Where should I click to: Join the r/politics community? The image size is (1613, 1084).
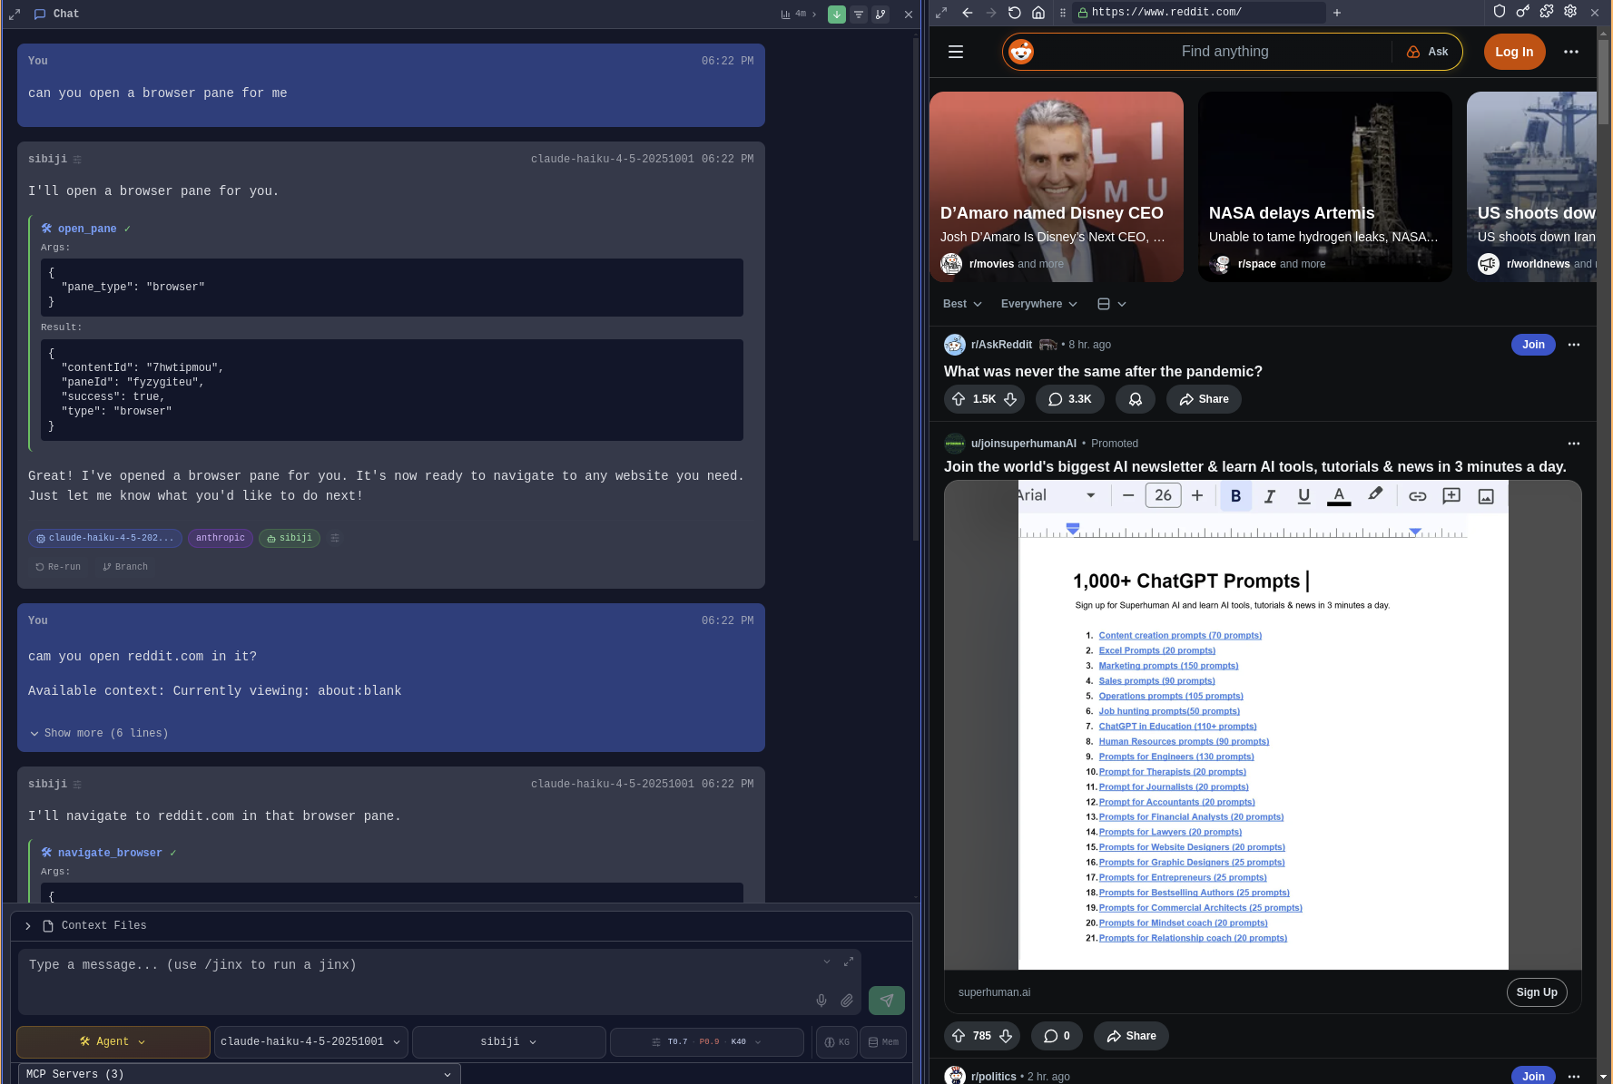pyautogui.click(x=1533, y=1077)
